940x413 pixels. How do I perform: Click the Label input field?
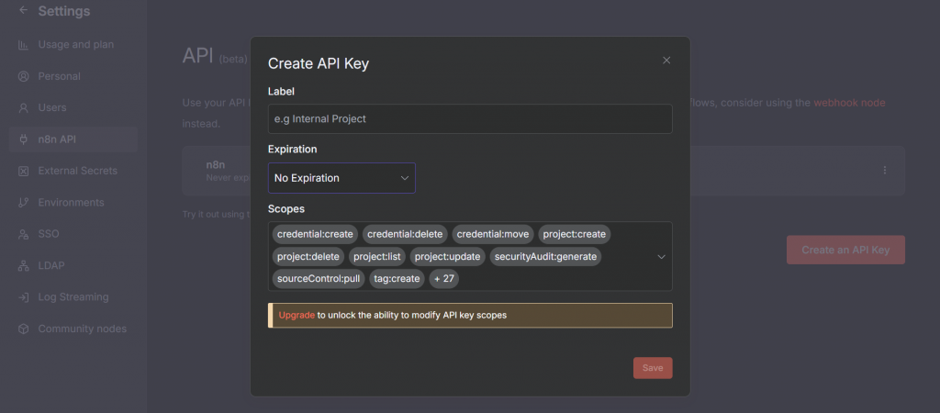pyautogui.click(x=470, y=118)
